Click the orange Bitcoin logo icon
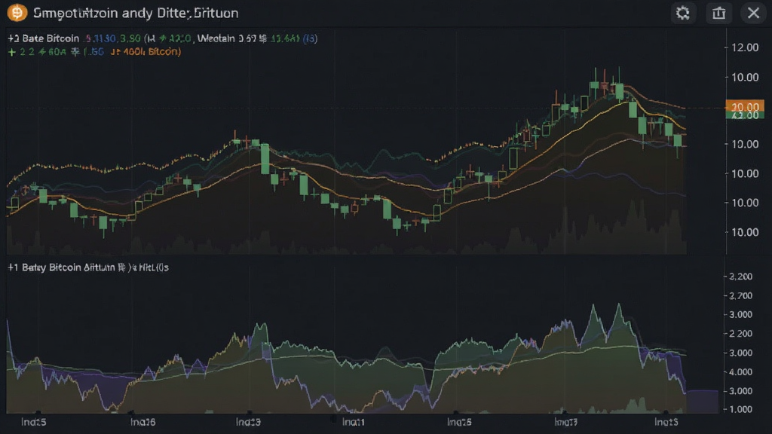Screen dimensions: 772x434 [17, 13]
